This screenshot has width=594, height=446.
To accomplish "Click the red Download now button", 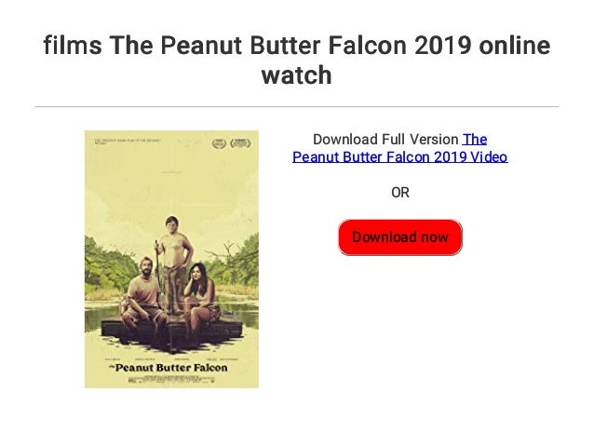I will coord(400,237).
